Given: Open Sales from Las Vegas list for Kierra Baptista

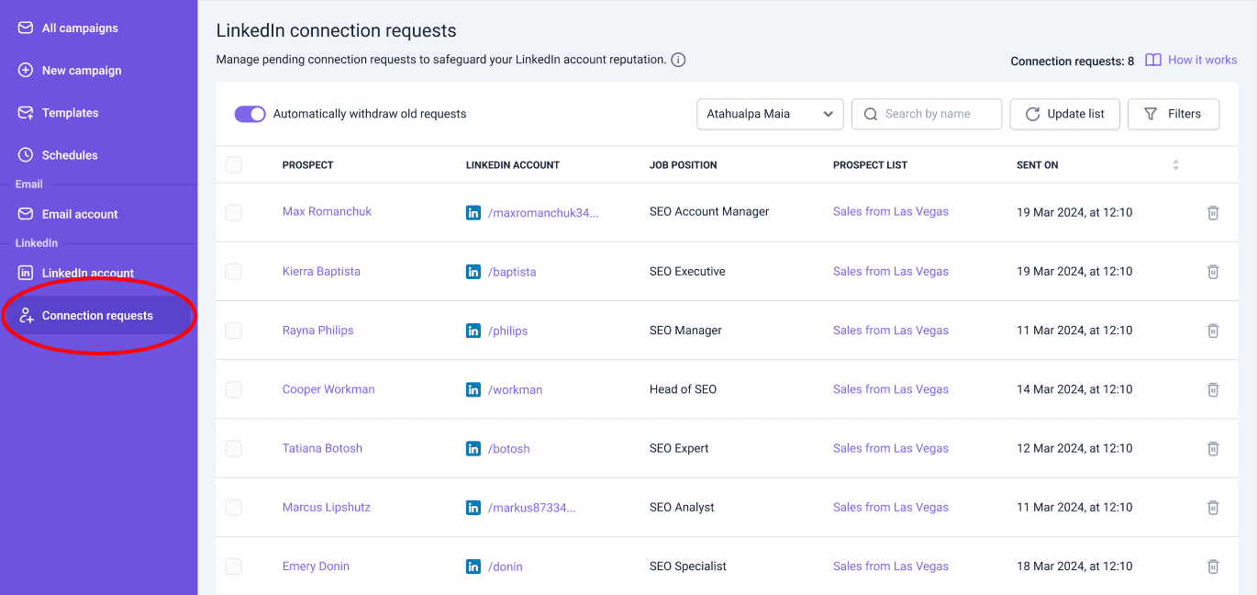Looking at the screenshot, I should [x=890, y=272].
